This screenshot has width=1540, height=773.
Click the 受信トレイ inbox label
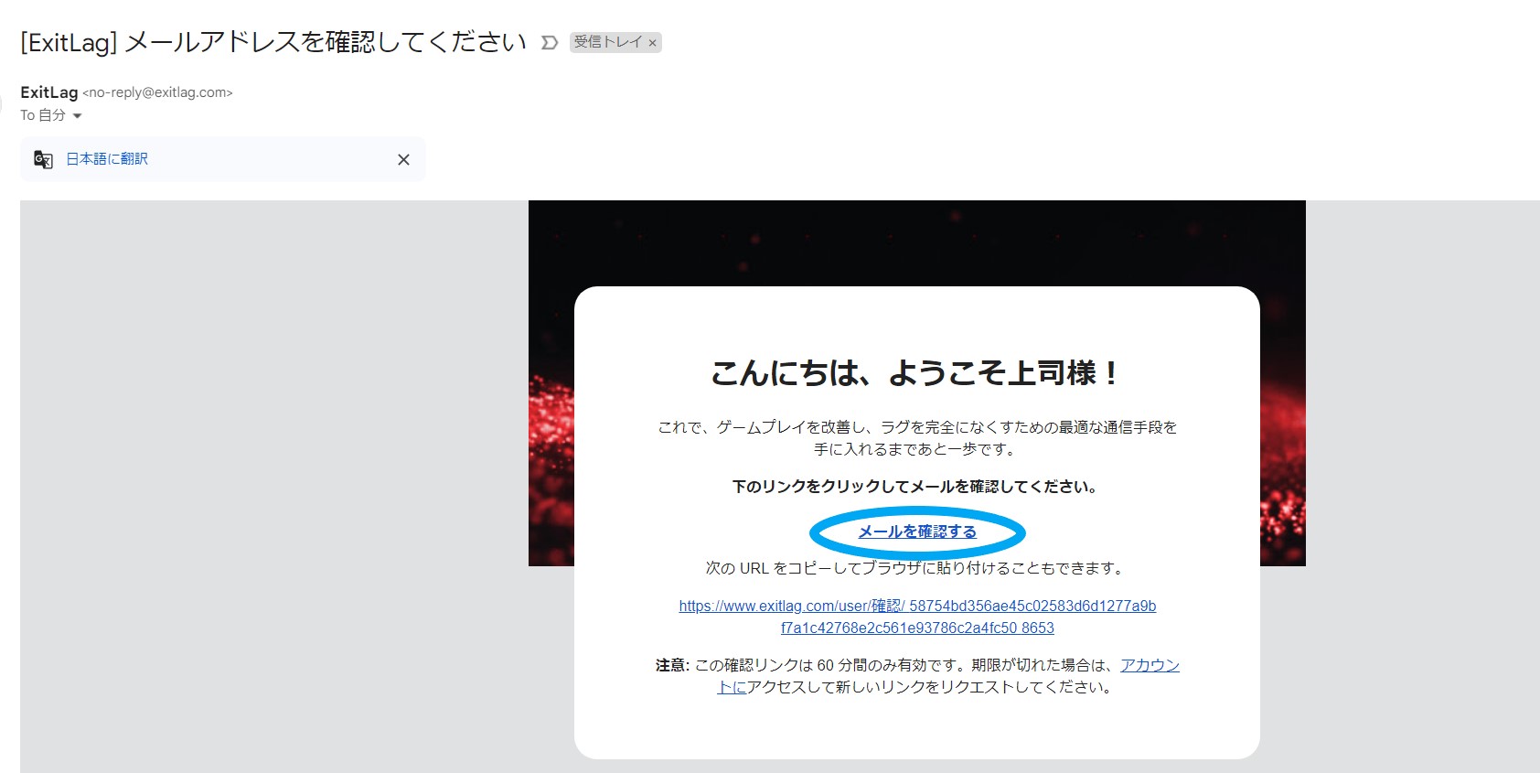tap(607, 42)
